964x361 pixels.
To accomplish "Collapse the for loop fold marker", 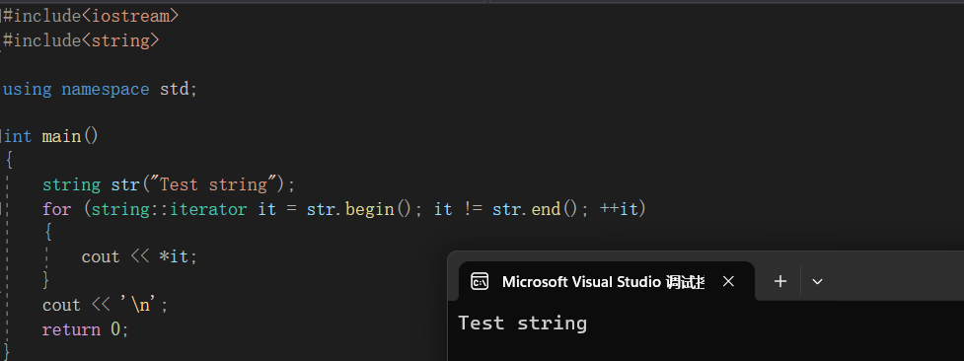I will tap(1, 209).
